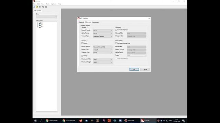
Task: Click the Copy toolbar icon
Action: tap(43, 7)
